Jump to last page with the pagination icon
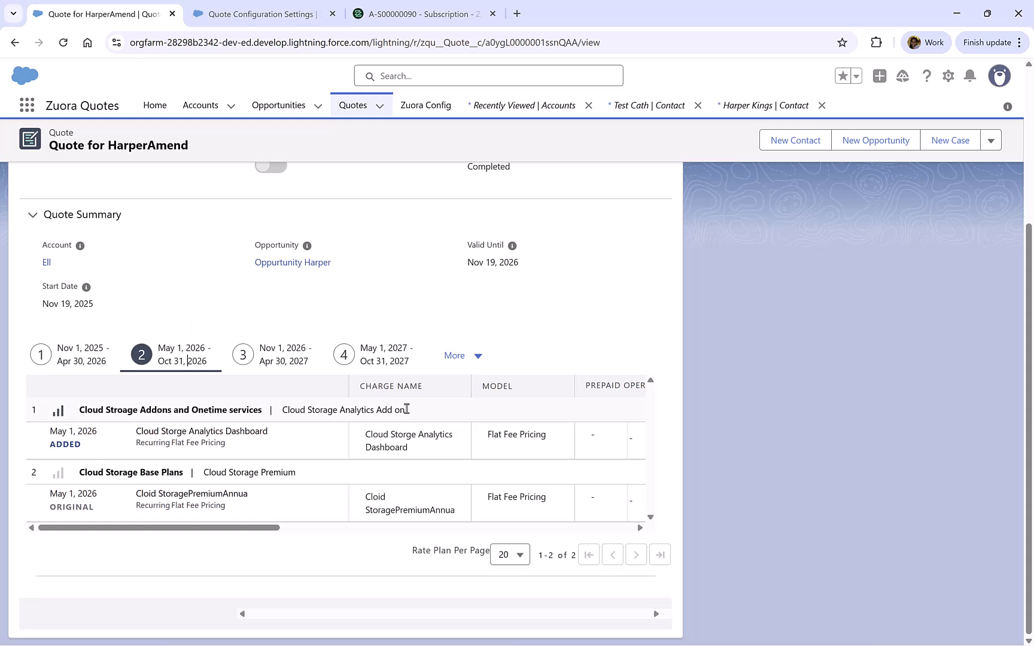The height and width of the screenshot is (646, 1034). (660, 554)
